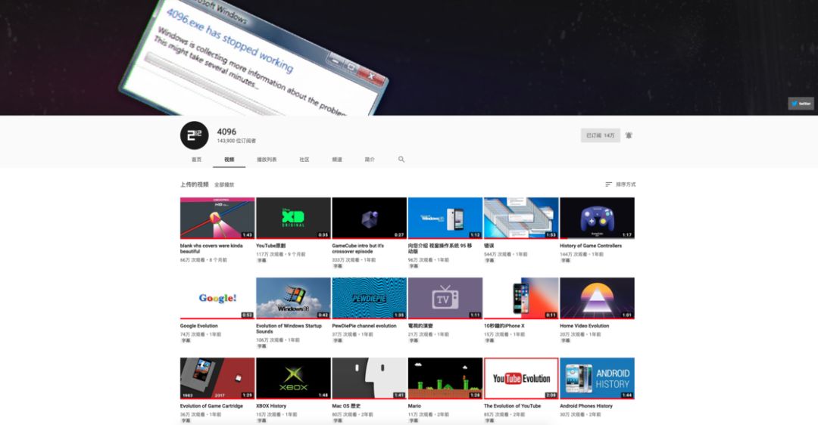Click the '143,900 位订阅者' subscriber count
This screenshot has height=425, width=818.
tap(236, 141)
